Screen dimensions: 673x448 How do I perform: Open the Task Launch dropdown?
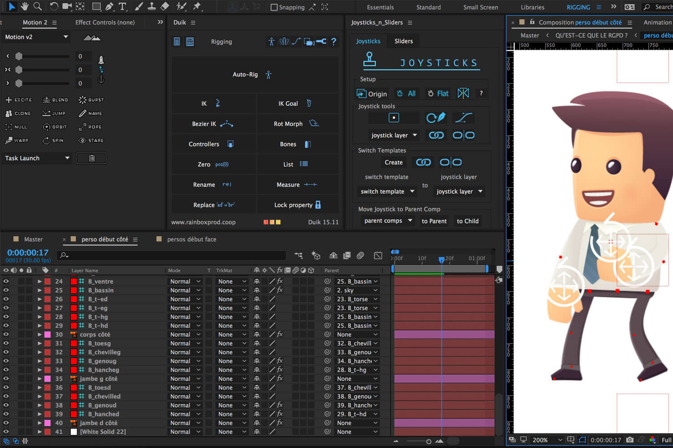coord(36,158)
